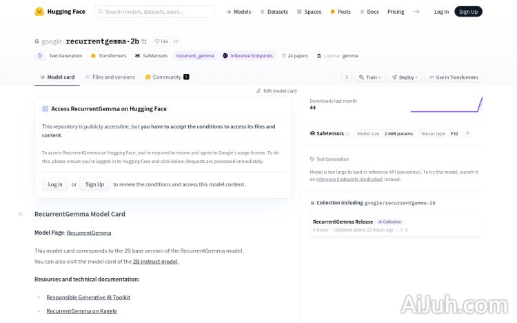This screenshot has width=517, height=323.
Task: Select the Inference Endpoints tag
Action: point(248,56)
